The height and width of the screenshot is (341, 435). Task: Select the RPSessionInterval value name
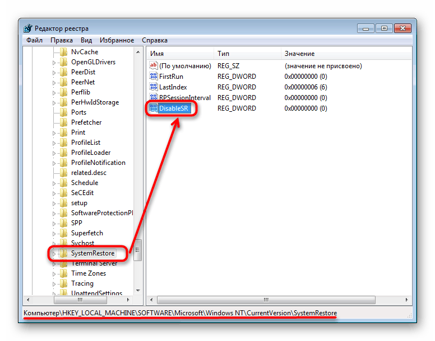click(185, 98)
